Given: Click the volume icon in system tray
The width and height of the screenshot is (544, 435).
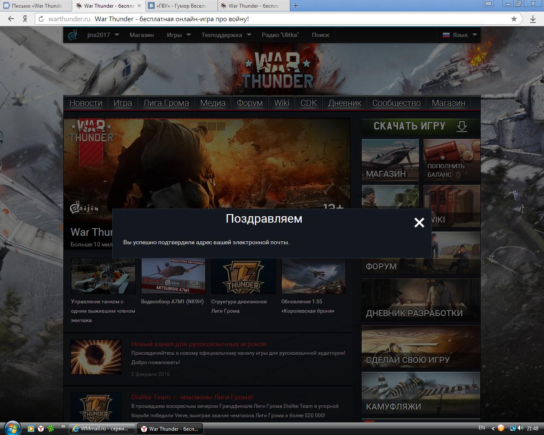Looking at the screenshot, I should tap(521, 428).
